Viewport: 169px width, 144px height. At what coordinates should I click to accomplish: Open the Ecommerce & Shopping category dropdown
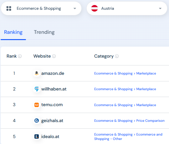tap(41, 8)
